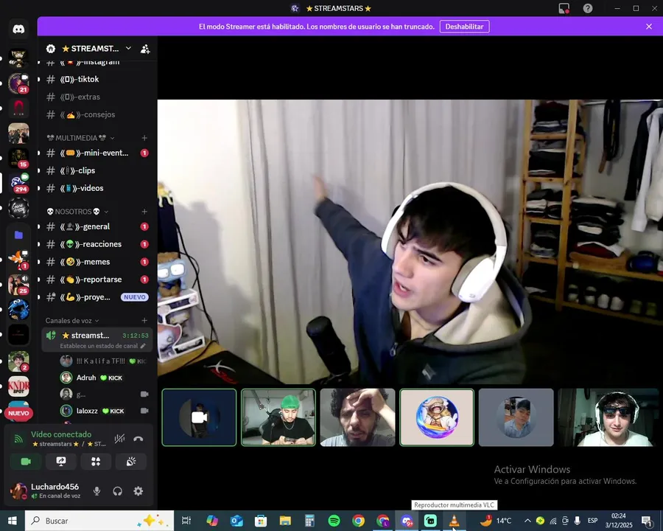This screenshot has width=663, height=531.
Task: Open server icon with 294 notification badge
Action: point(18,183)
